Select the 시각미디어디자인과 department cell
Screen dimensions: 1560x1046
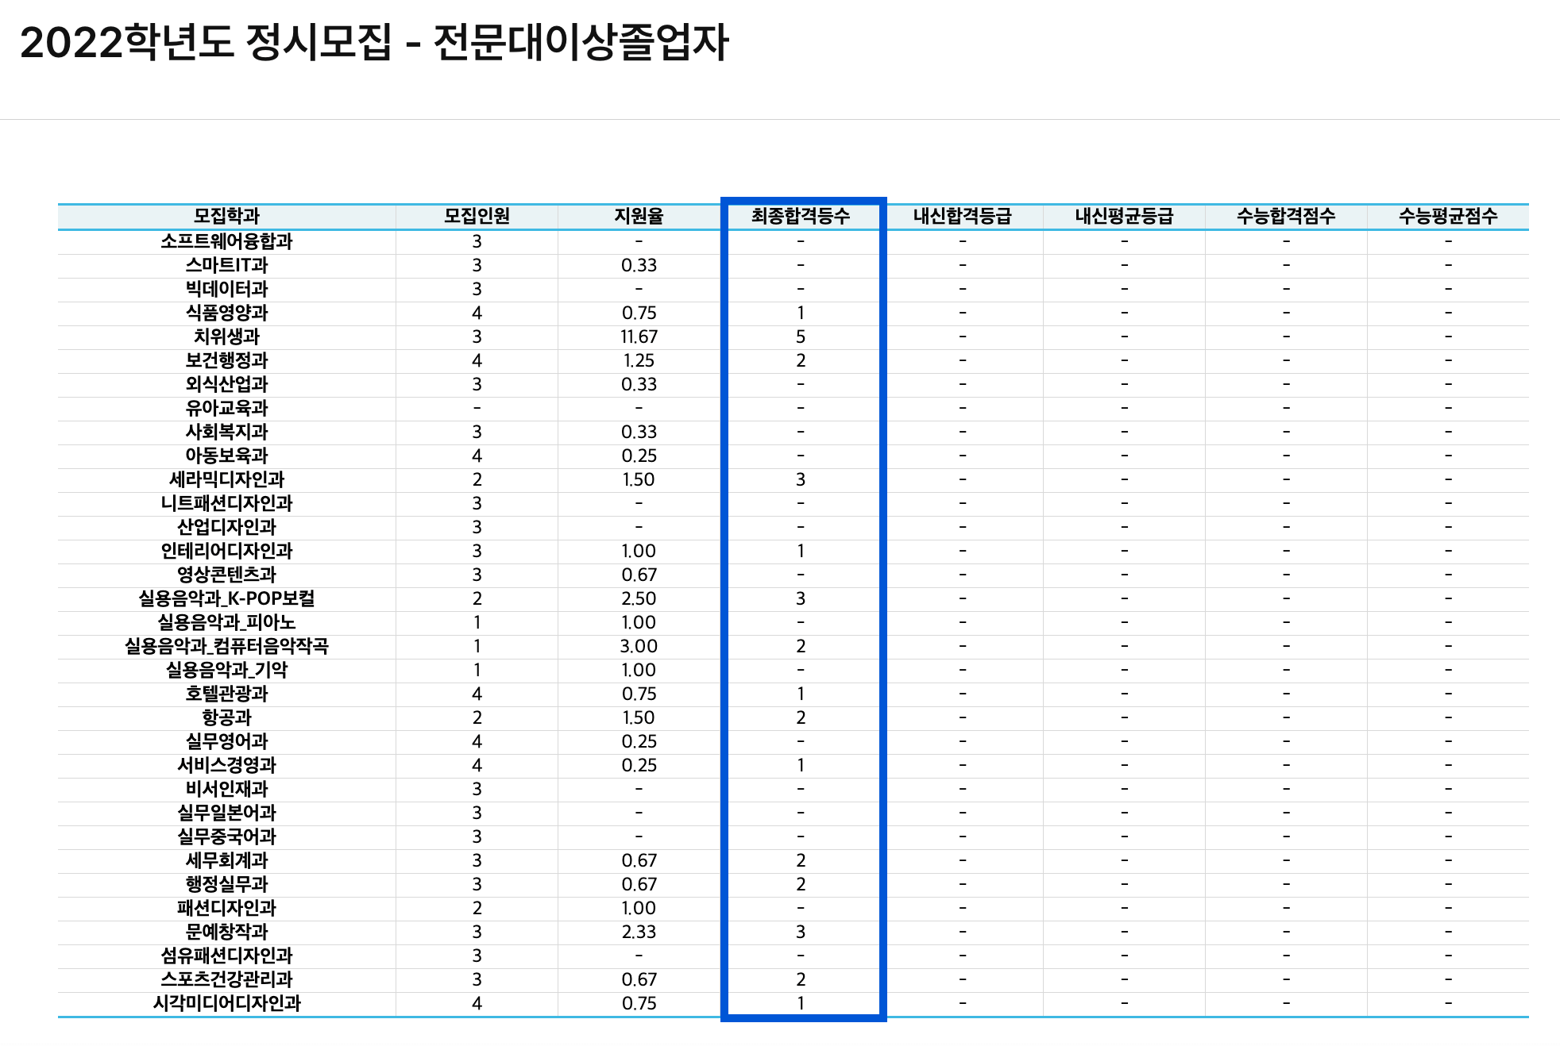227,1003
